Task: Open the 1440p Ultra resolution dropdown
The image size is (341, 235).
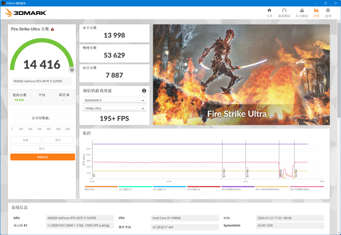Action: (x=114, y=108)
